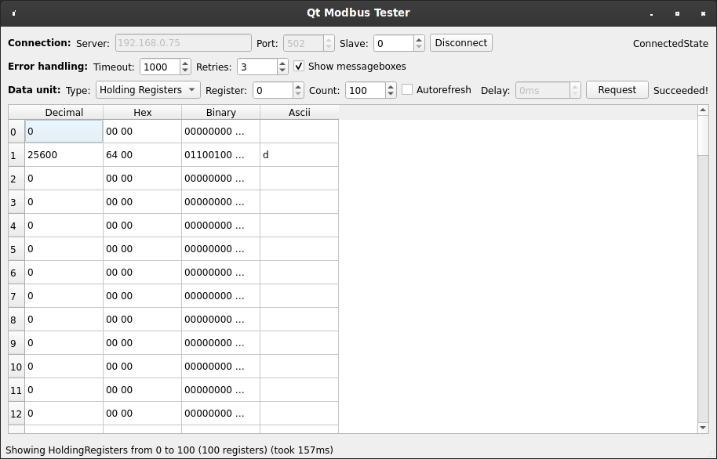This screenshot has height=459, width=717.
Task: Select the decimal cell 25600
Action: click(64, 155)
